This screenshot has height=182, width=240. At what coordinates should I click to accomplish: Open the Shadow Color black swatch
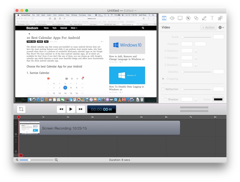point(218,99)
